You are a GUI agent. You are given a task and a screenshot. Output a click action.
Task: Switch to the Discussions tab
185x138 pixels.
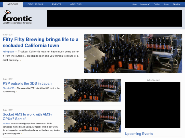tap(35, 5)
